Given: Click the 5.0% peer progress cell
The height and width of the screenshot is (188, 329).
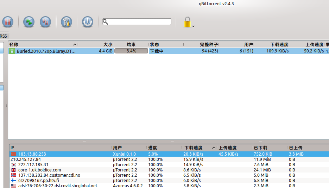Looking at the screenshot, I should pyautogui.click(x=153, y=154).
